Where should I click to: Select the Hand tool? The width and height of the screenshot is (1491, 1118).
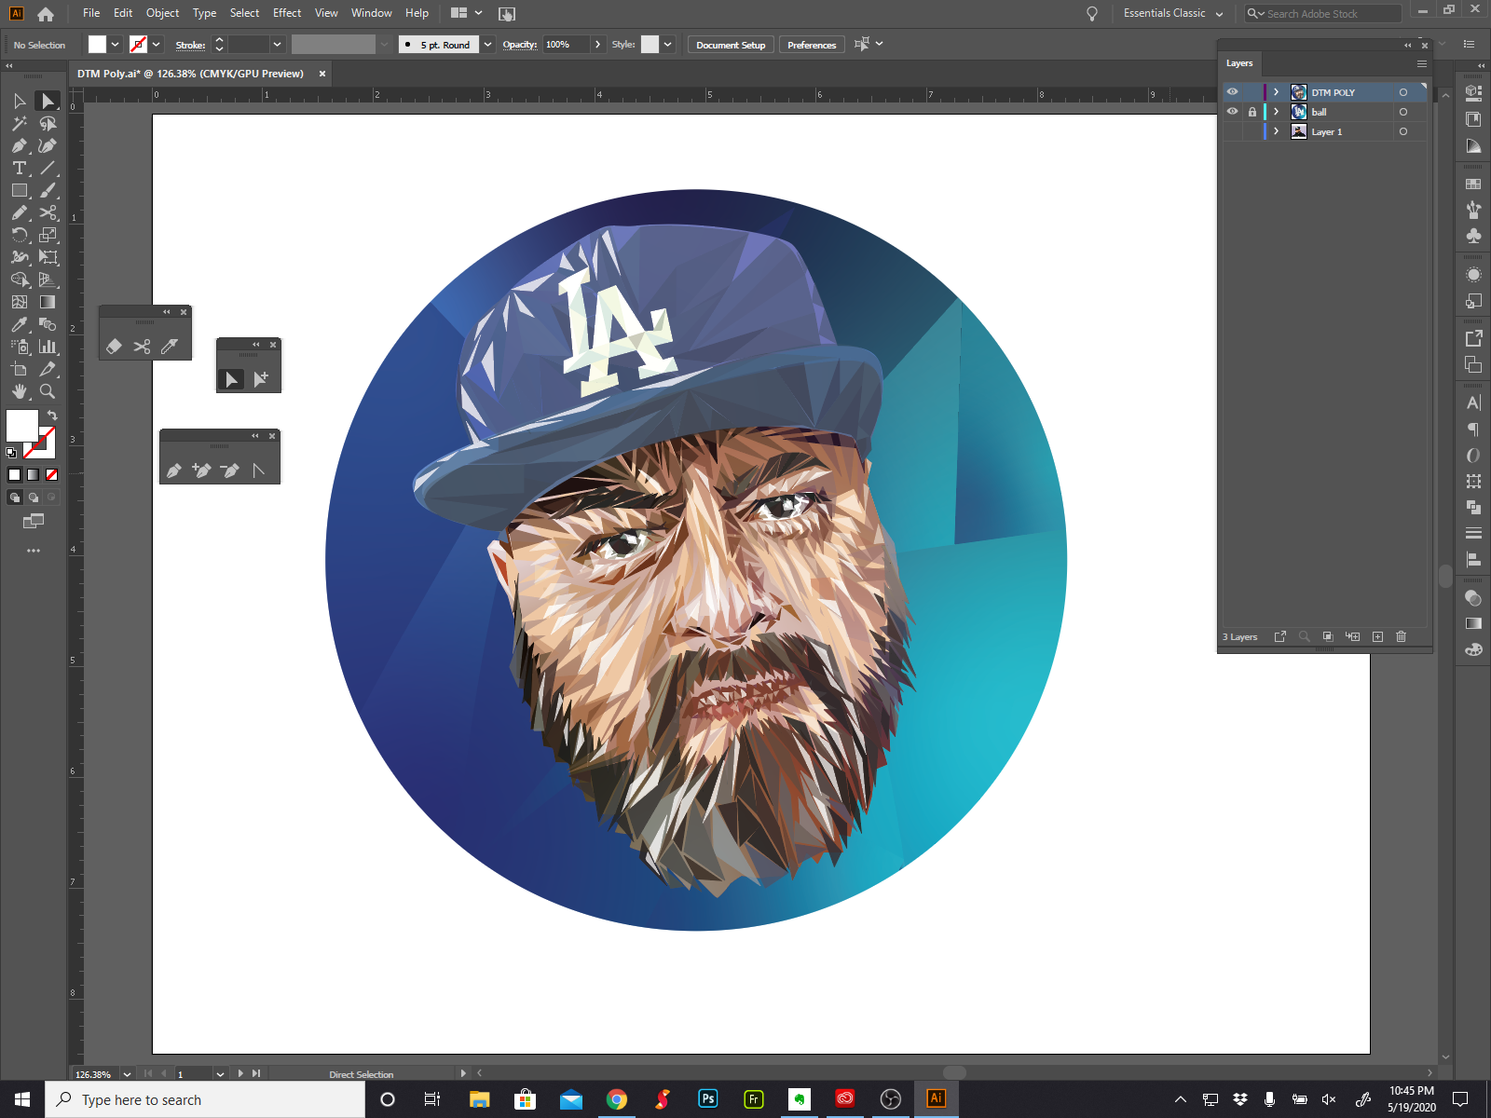tap(19, 391)
